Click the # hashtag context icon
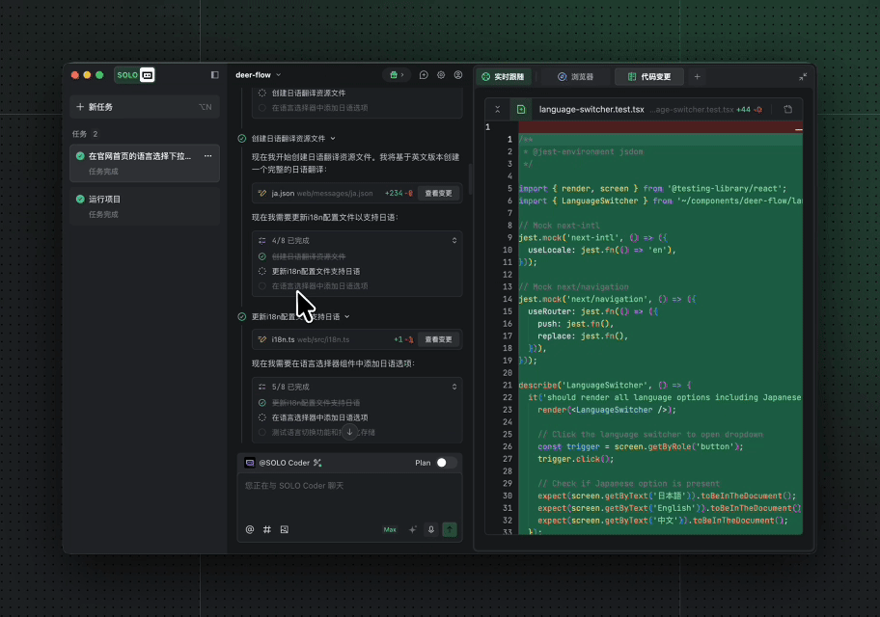 coord(267,529)
